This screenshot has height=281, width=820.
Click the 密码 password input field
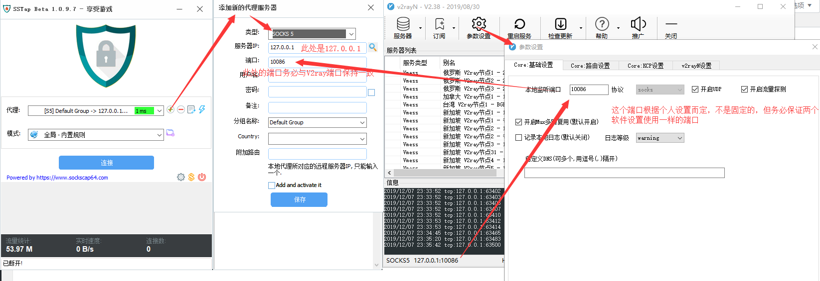(318, 92)
